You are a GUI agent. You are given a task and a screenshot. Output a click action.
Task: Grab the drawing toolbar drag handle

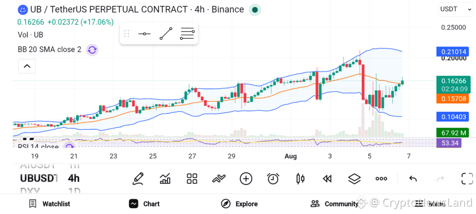tap(126, 33)
